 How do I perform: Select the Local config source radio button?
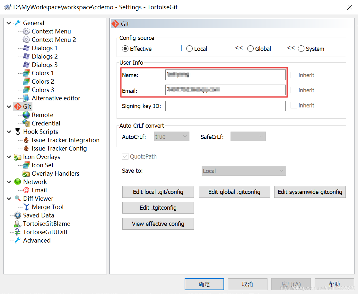pos(189,49)
